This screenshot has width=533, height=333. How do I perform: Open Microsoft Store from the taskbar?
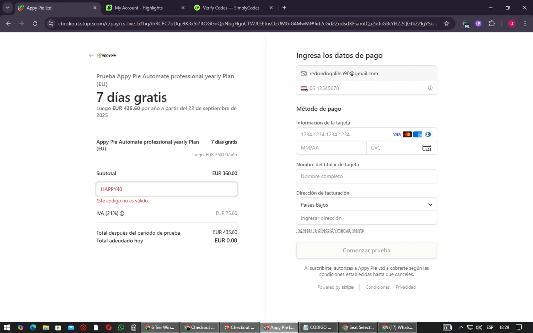tap(58, 328)
